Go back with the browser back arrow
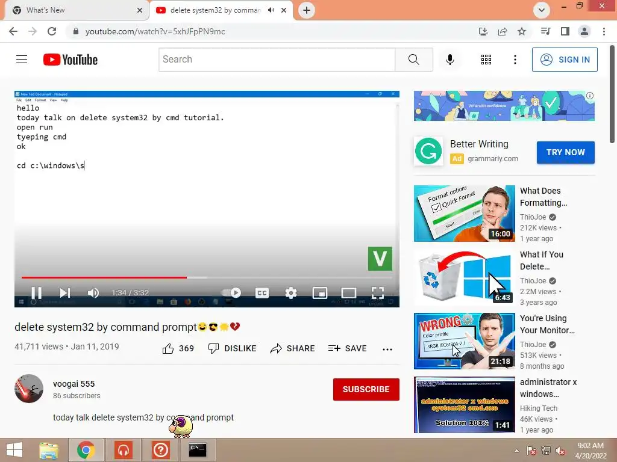 [13, 31]
